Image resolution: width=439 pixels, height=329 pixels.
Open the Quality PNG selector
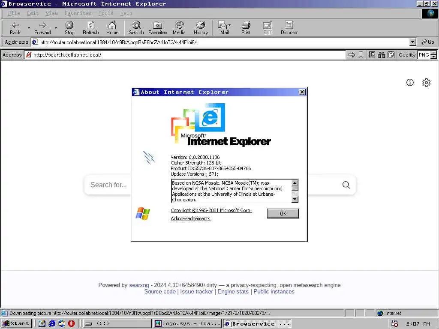(x=424, y=55)
